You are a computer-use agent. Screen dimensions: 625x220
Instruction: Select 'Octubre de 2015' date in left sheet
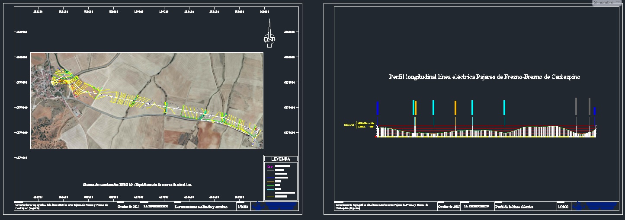click(128, 207)
